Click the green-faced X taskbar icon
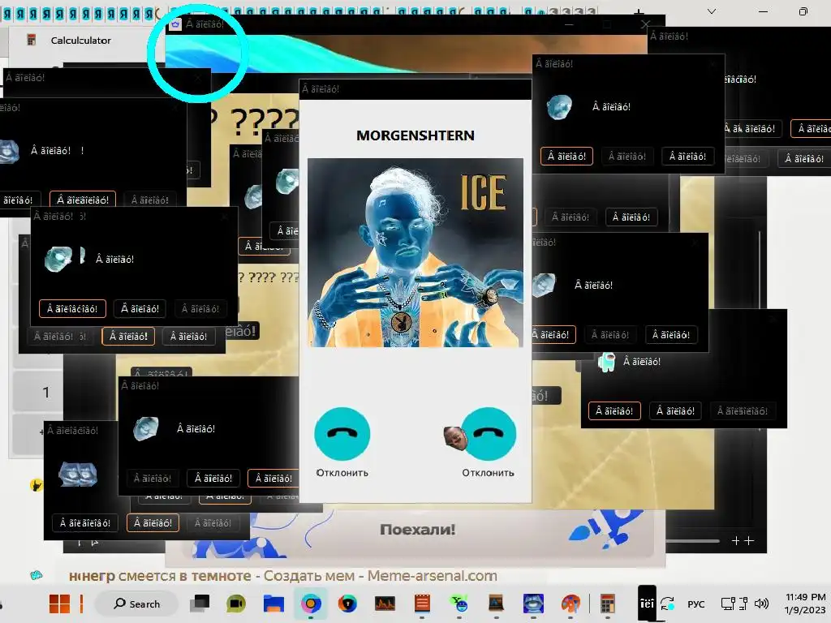This screenshot has height=623, width=831. tap(459, 604)
